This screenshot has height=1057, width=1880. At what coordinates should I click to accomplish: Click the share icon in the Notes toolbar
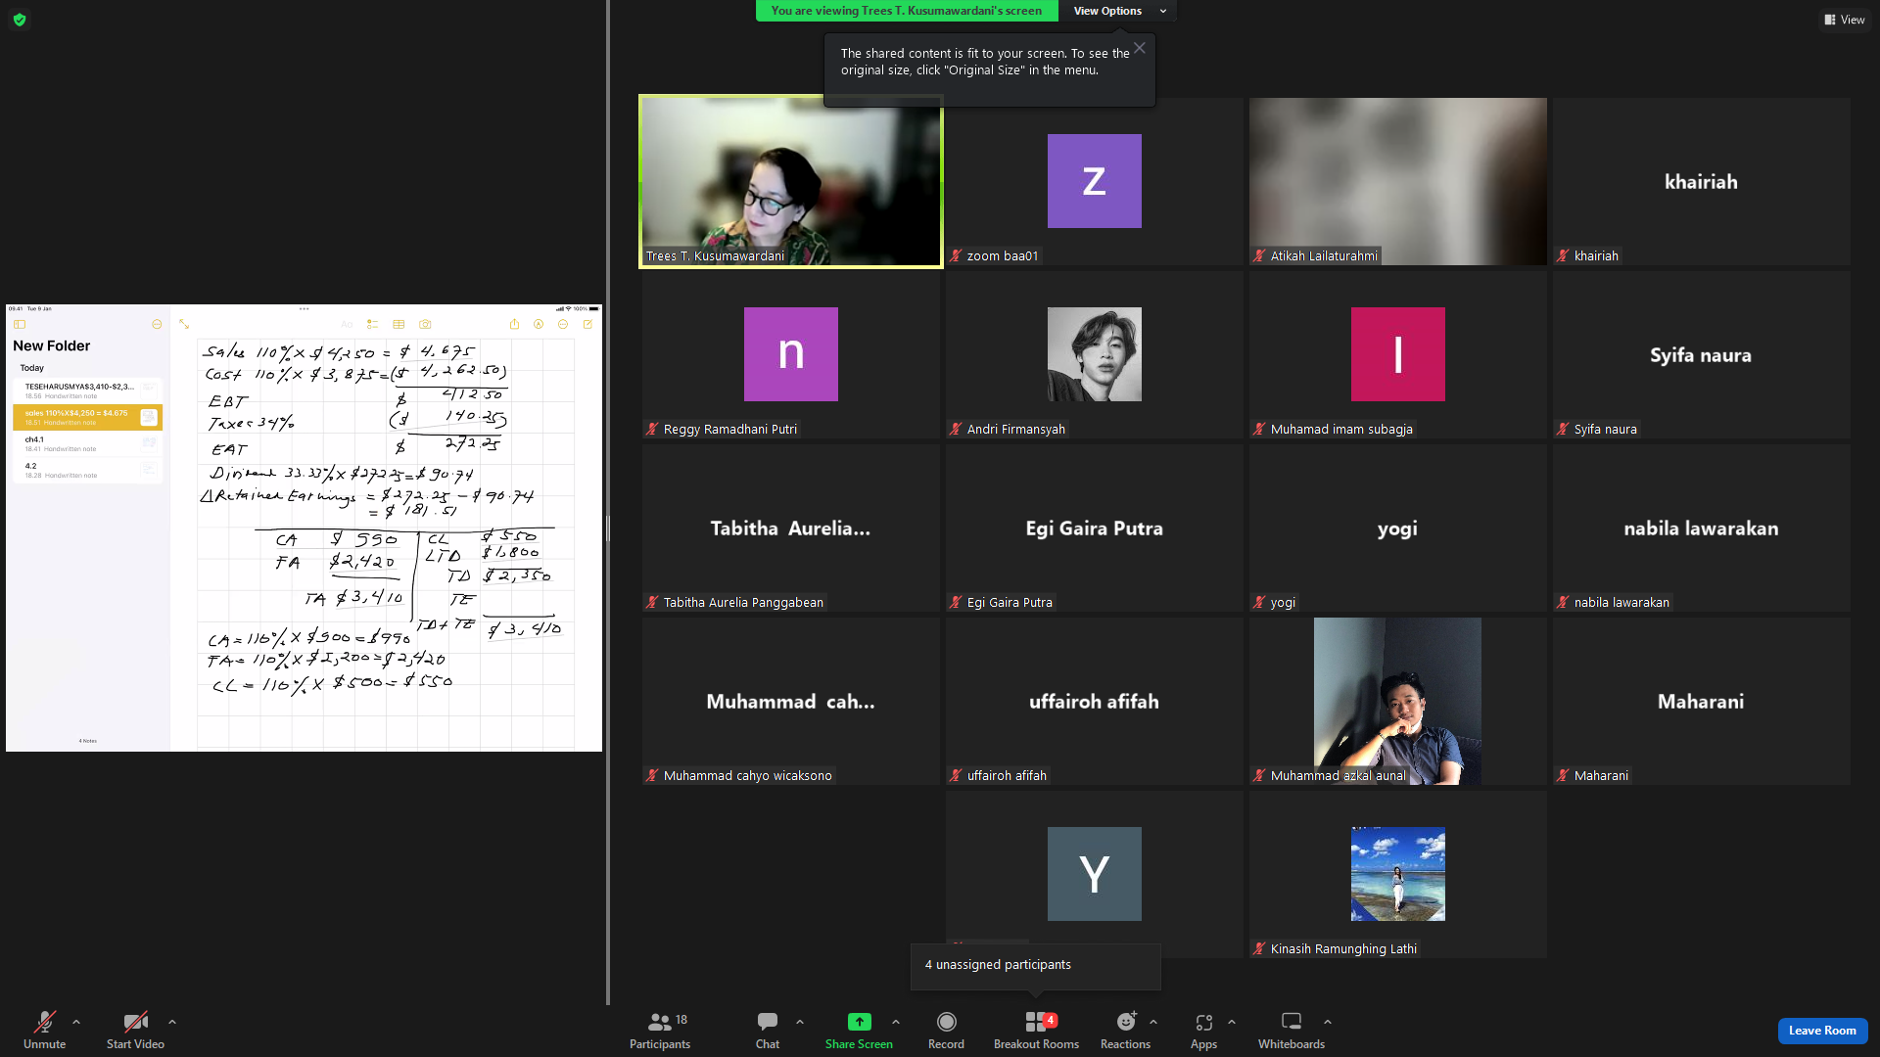point(514,324)
